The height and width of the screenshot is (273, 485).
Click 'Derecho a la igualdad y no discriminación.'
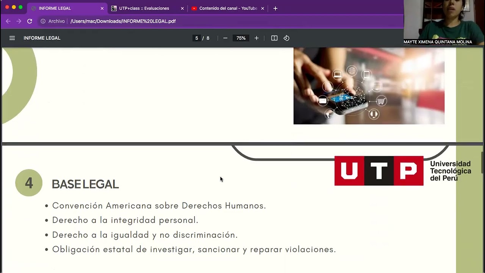145,235
